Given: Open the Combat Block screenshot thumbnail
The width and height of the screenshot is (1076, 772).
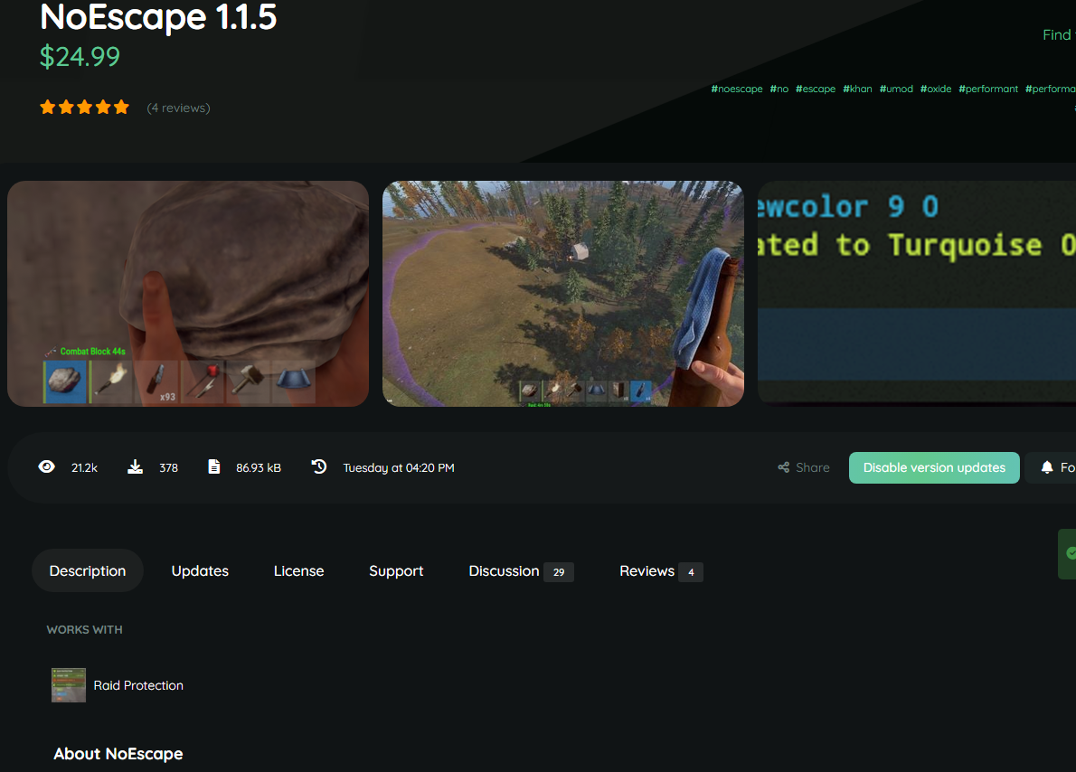Looking at the screenshot, I should coord(188,294).
